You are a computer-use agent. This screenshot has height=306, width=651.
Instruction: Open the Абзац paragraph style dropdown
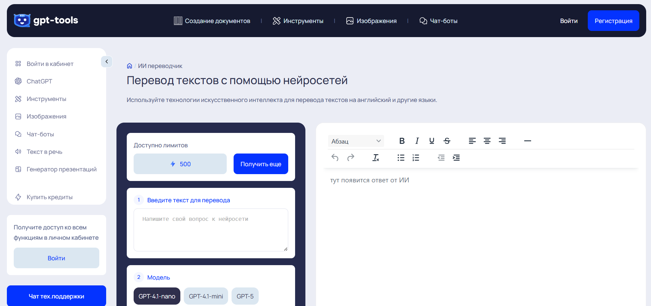point(356,141)
